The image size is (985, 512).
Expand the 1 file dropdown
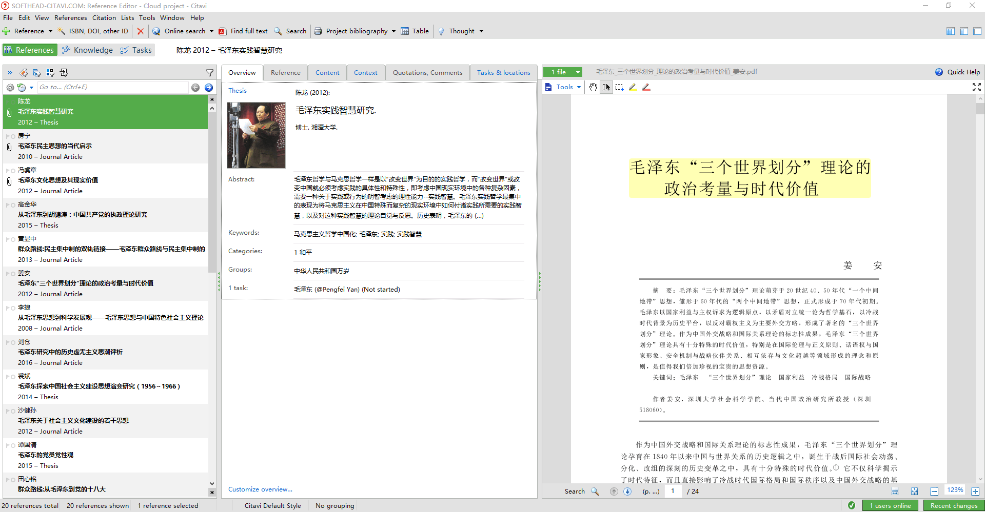pyautogui.click(x=578, y=72)
